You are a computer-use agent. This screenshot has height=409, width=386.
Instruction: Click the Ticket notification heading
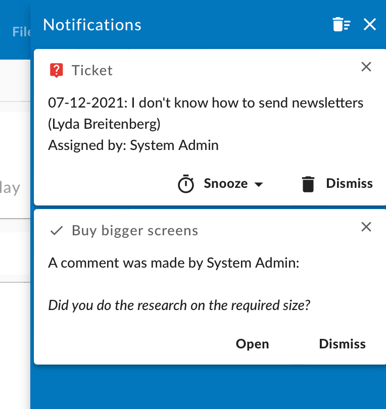pyautogui.click(x=92, y=70)
